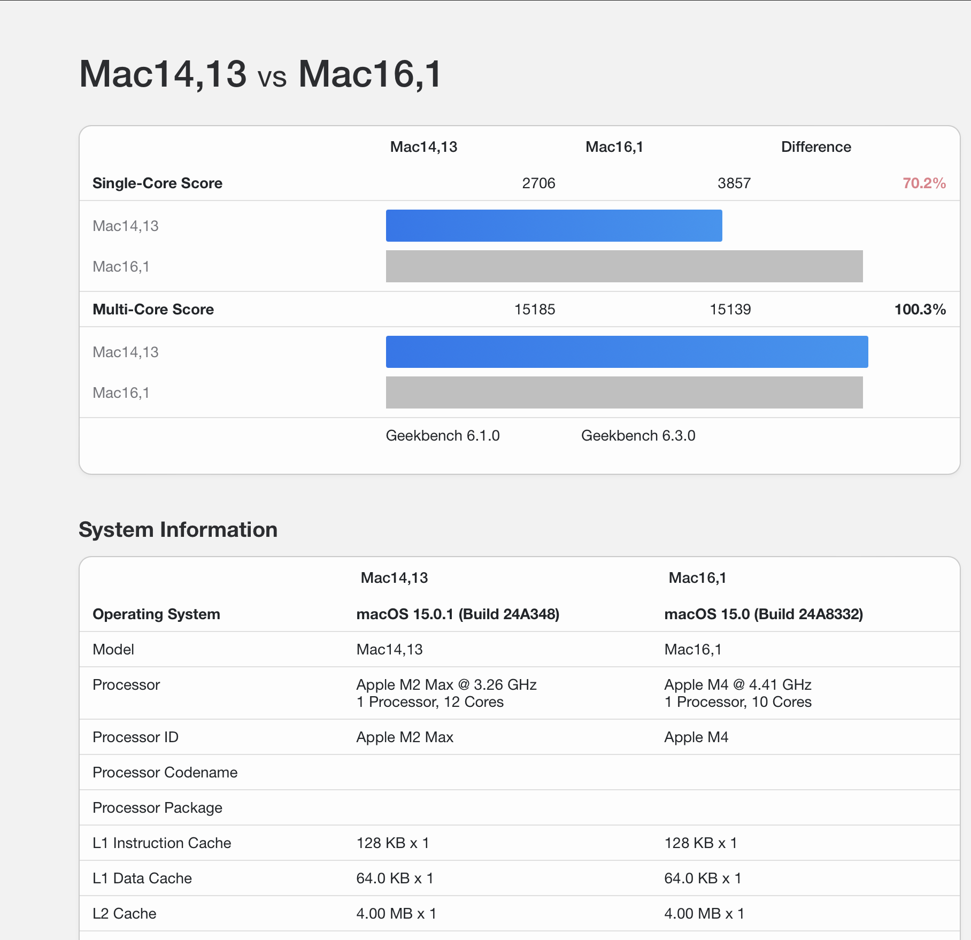Screen dimensions: 971x940
Task: Click the "Model" row label
Action: (113, 650)
